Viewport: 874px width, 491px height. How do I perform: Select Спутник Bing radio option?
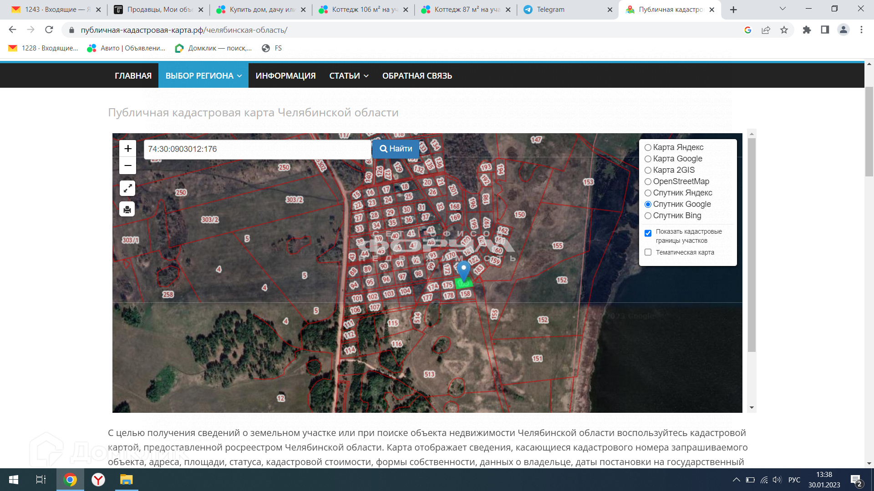[648, 216]
